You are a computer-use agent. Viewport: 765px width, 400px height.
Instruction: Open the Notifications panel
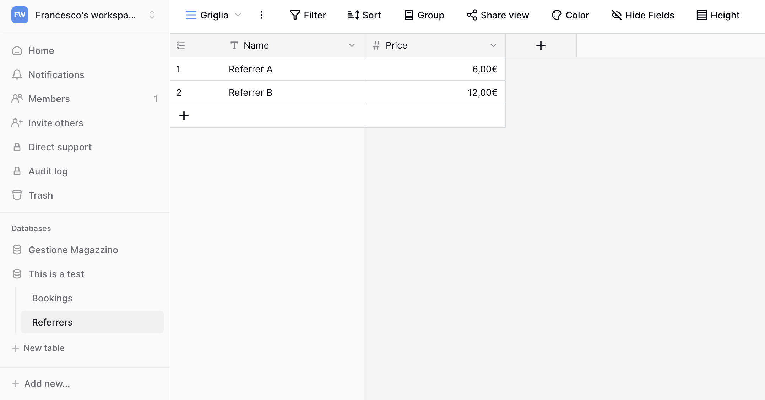pyautogui.click(x=56, y=74)
